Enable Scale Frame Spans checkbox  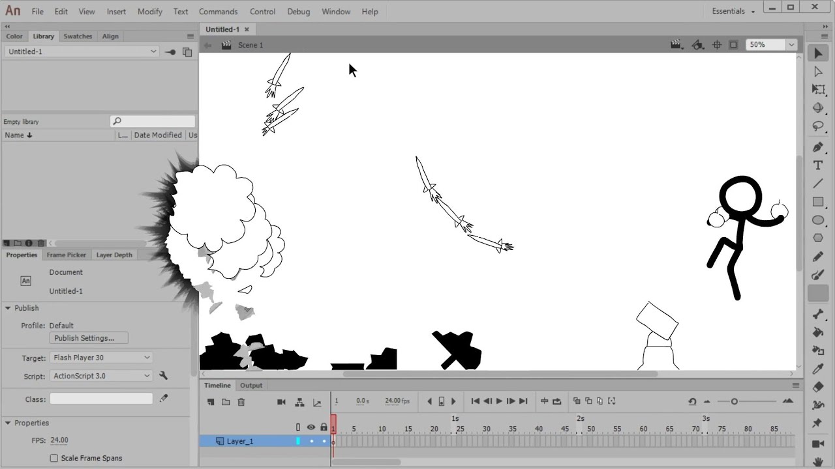coord(54,458)
